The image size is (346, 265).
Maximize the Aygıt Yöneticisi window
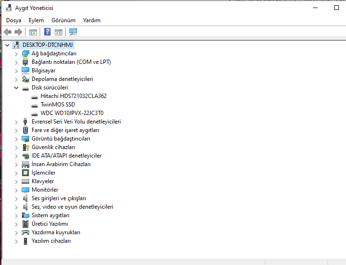click(336, 8)
